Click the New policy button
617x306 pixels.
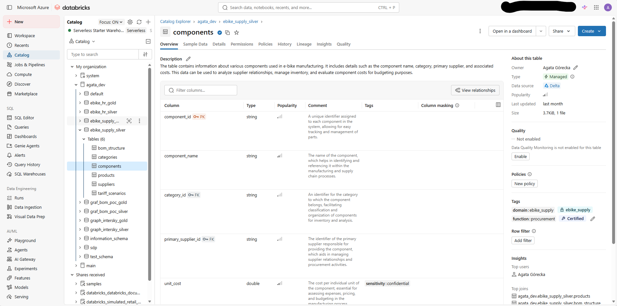tap(524, 184)
